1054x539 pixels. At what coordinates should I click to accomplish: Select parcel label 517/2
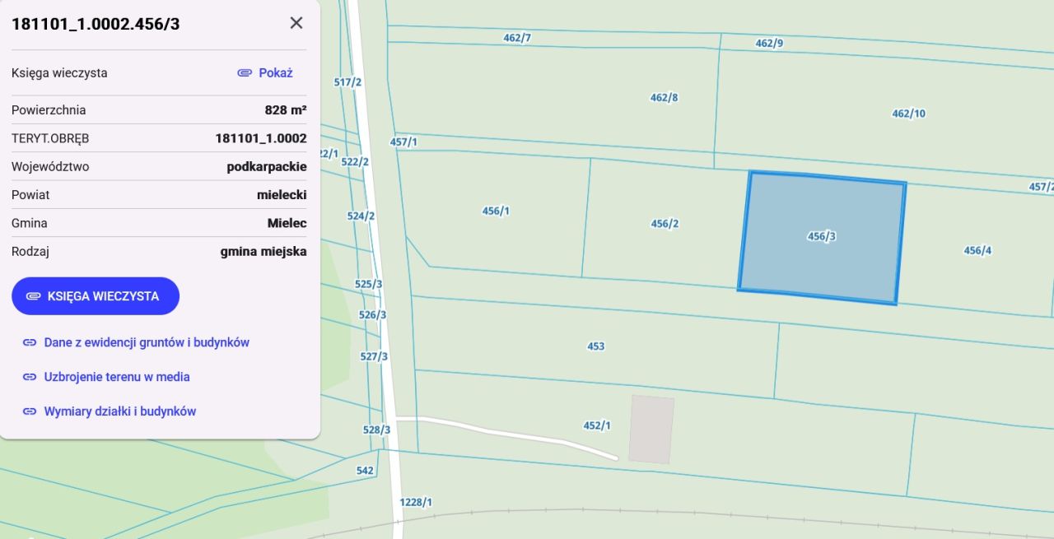(347, 82)
